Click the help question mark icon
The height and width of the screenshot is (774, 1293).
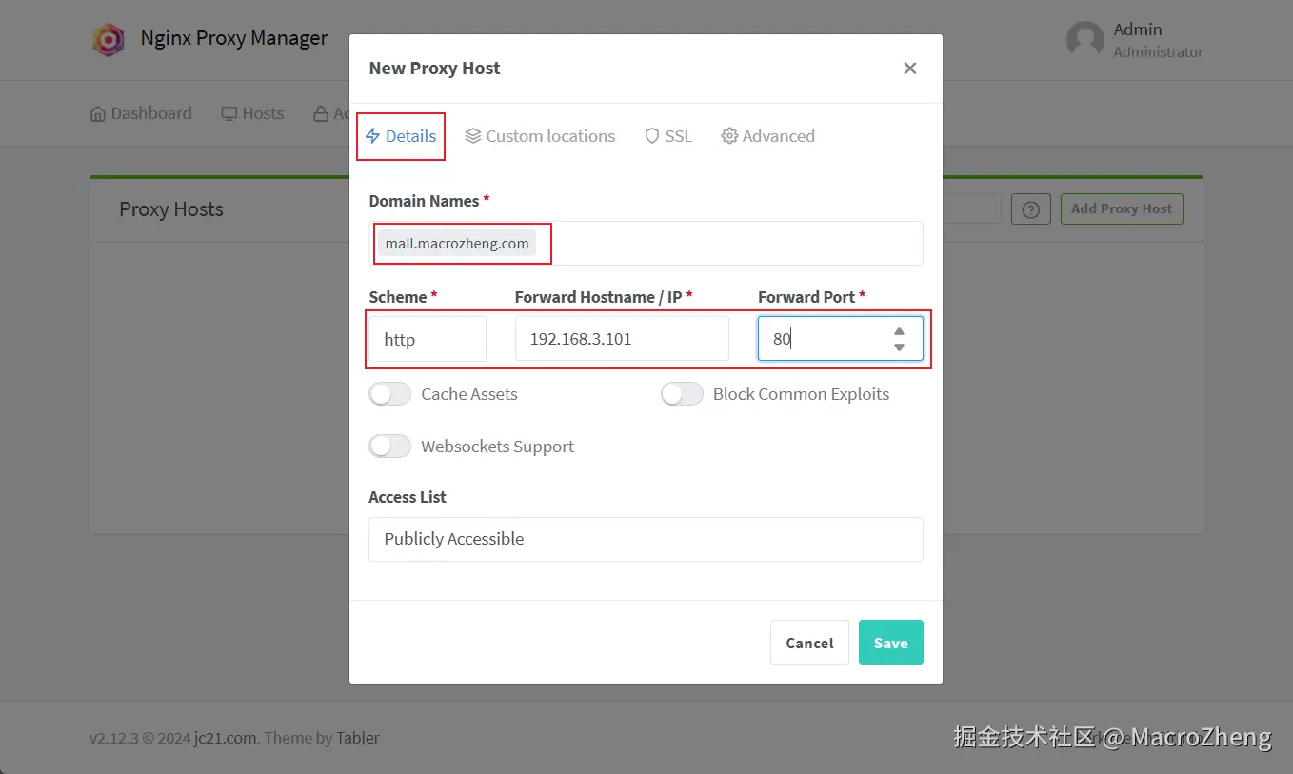pyautogui.click(x=1030, y=209)
